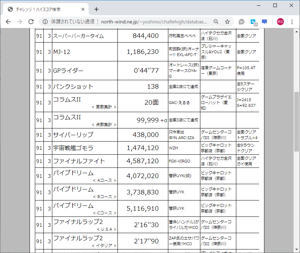Click the scrollbar up arrow

pos(296,32)
